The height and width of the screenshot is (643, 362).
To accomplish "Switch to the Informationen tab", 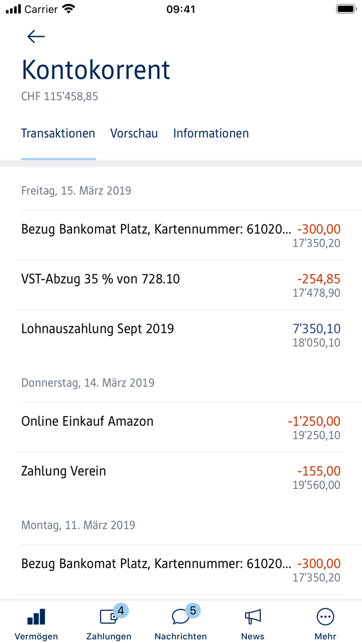I will [211, 133].
